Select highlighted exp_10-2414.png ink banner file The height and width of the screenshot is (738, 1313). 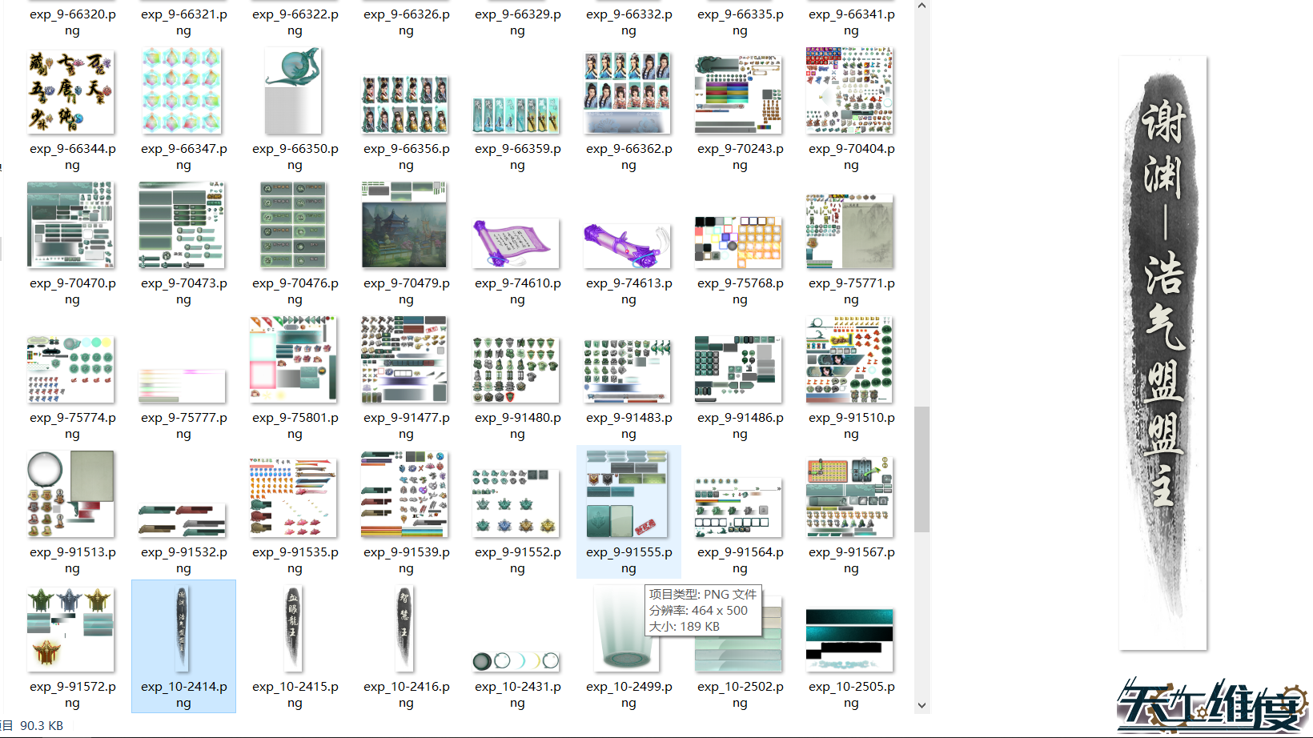(x=183, y=629)
